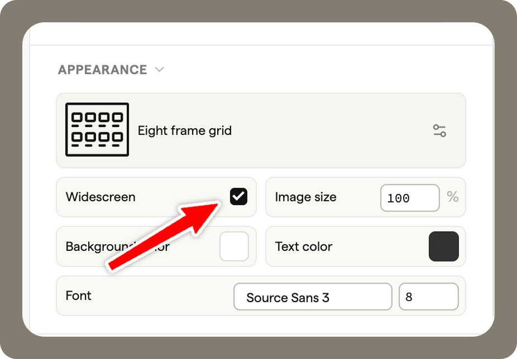Open the Source Sans 3 font dropdown

pos(313,297)
